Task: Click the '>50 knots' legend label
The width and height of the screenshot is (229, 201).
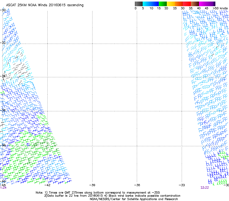Action: point(220,8)
